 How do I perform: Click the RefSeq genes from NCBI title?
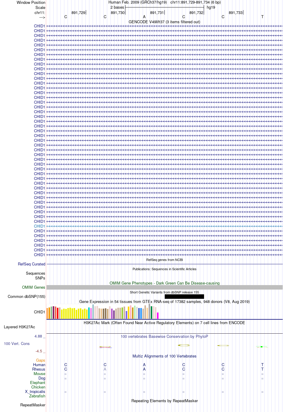pos(164,260)
